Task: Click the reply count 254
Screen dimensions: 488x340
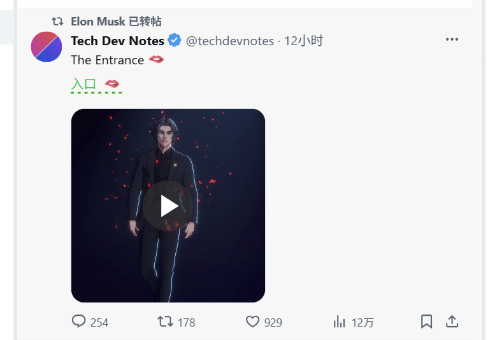Action: [x=99, y=323]
